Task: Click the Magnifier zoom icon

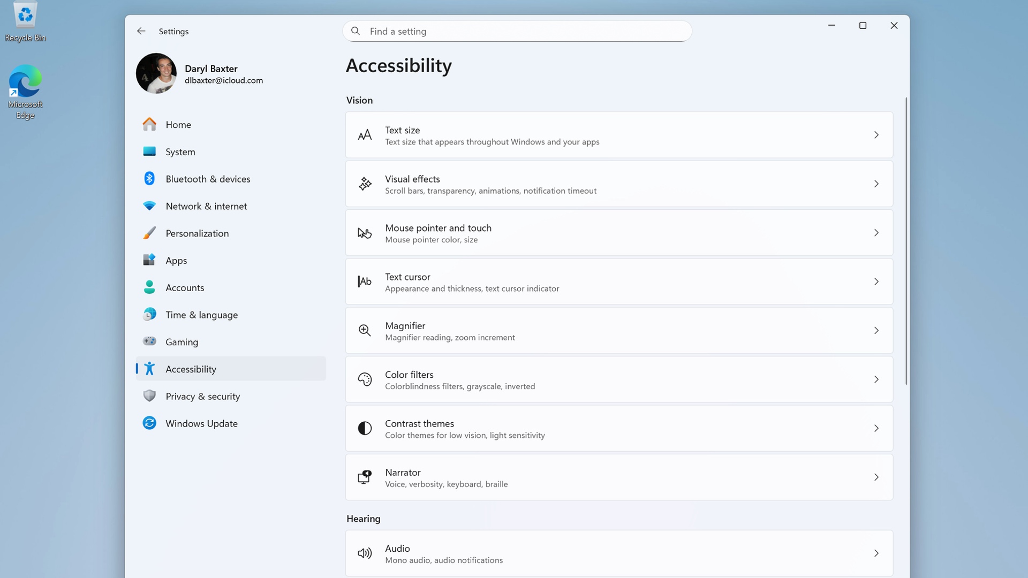Action: tap(365, 330)
